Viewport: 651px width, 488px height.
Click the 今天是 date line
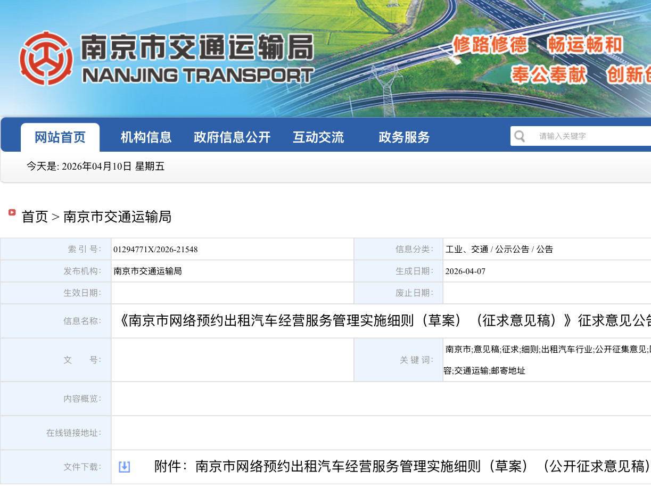pyautogui.click(x=96, y=167)
